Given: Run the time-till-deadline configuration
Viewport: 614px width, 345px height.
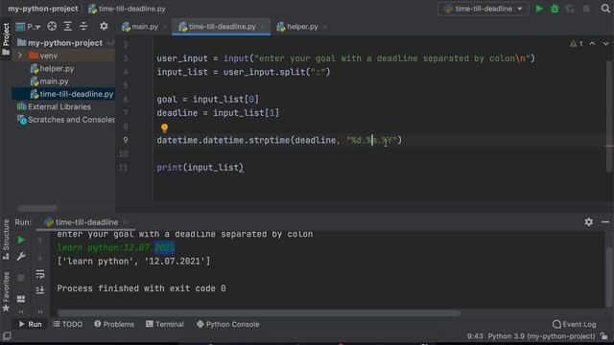Looking at the screenshot, I should (539, 9).
